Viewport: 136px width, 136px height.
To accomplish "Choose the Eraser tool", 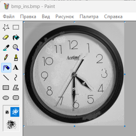I will coord(6,37).
